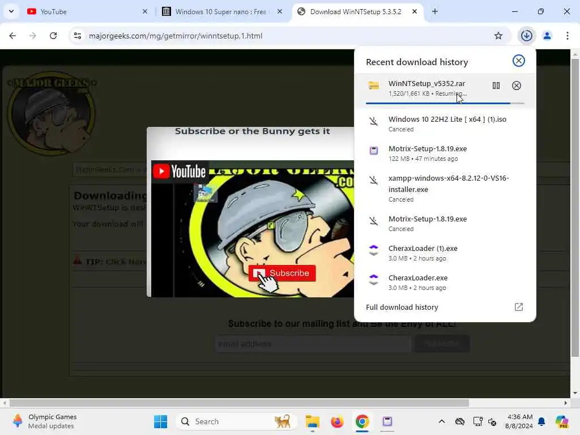Click the MajorGeeks site logo
The image size is (580, 435).
click(52, 113)
